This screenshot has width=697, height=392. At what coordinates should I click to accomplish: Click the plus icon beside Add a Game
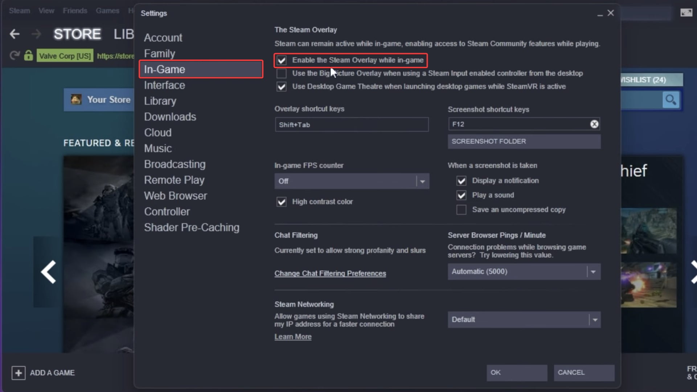click(19, 373)
